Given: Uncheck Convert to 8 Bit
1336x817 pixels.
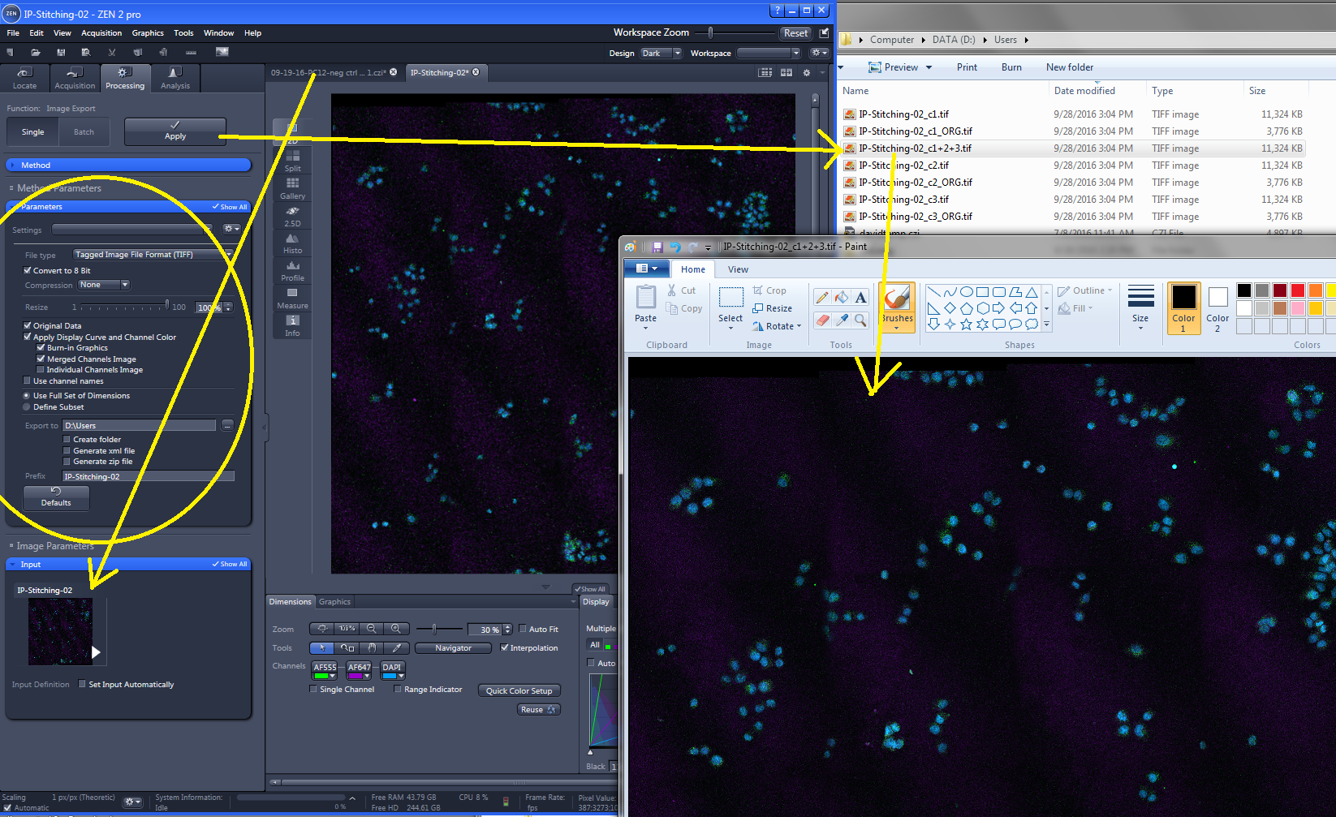Looking at the screenshot, I should pyautogui.click(x=28, y=270).
